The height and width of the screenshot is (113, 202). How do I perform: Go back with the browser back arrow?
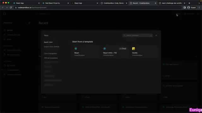3,8
